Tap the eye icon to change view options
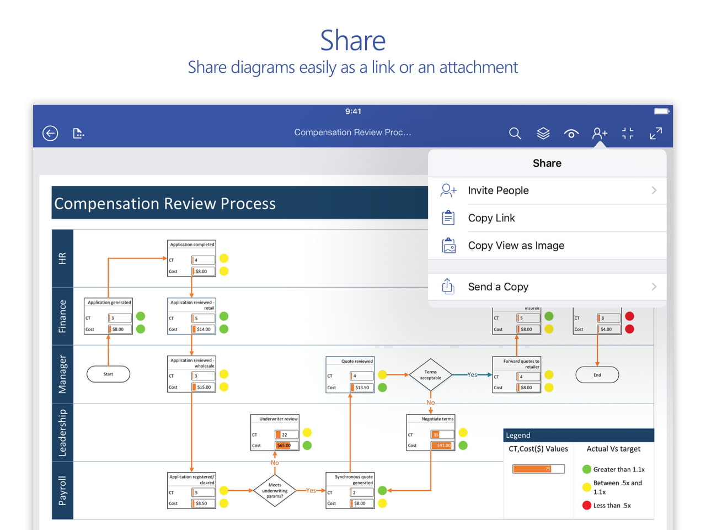The image size is (706, 530). click(571, 133)
